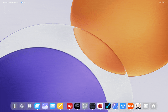Launch the blue paintbrush drawing app
Screen dimensions: 168x112
point(108,106)
